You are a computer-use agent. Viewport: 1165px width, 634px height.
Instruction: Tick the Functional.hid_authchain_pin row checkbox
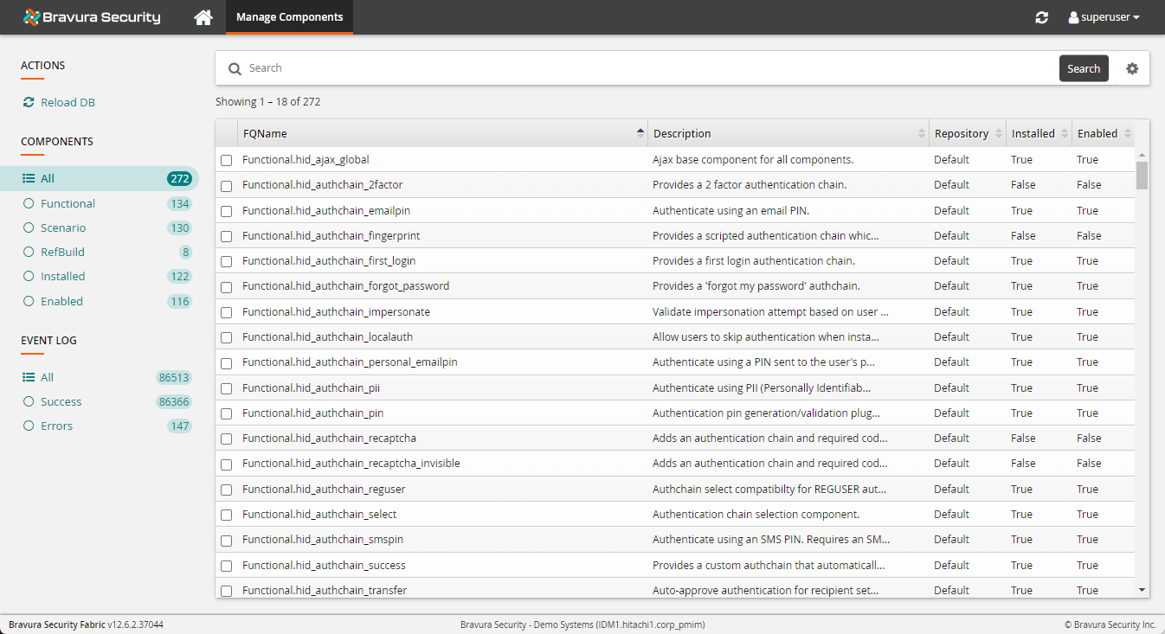coord(226,413)
